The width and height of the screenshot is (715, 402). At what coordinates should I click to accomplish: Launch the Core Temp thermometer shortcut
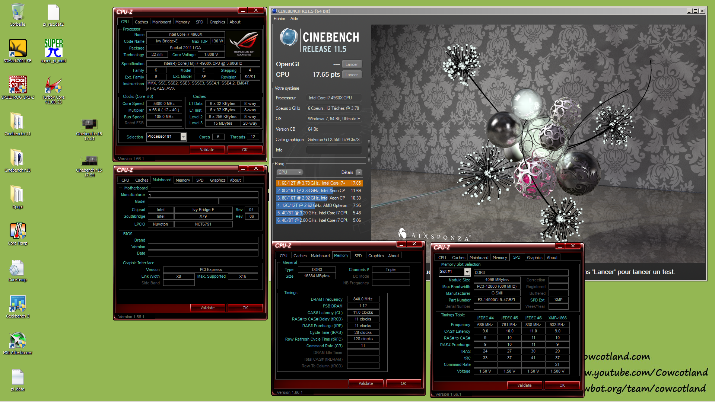18,231
